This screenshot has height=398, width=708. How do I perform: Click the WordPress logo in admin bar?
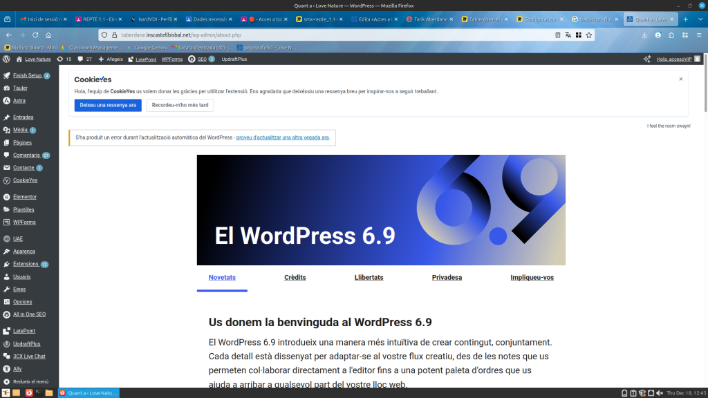pyautogui.click(x=6, y=59)
